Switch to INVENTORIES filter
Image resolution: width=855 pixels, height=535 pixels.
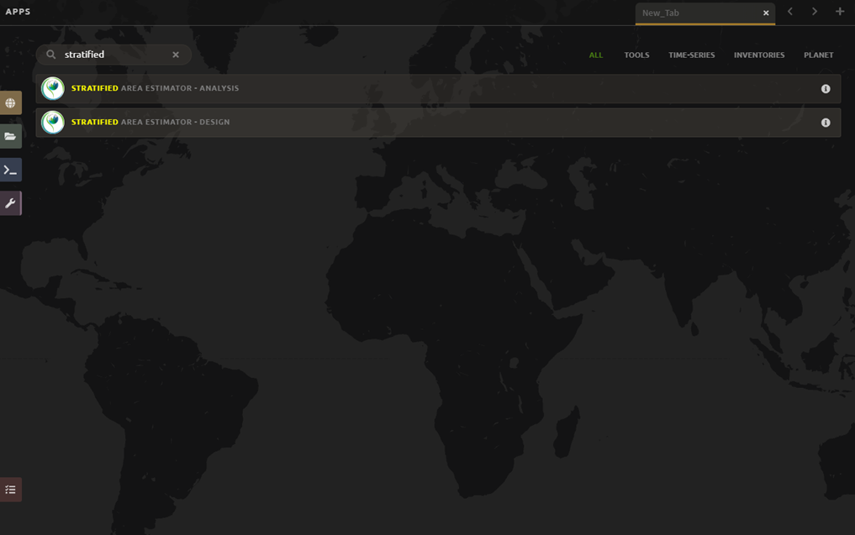point(759,55)
